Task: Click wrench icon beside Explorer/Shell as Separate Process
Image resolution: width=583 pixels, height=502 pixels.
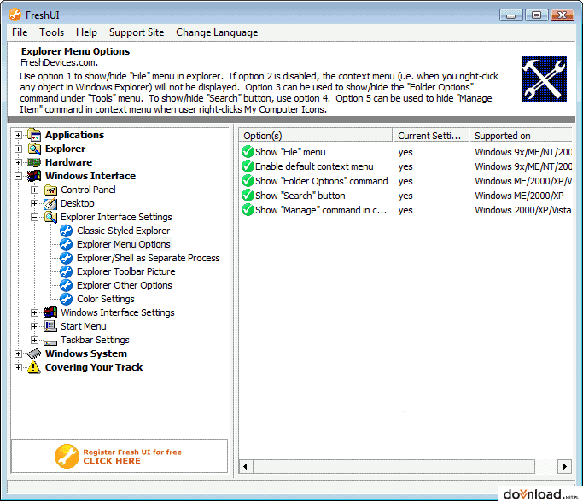Action: coord(67,258)
